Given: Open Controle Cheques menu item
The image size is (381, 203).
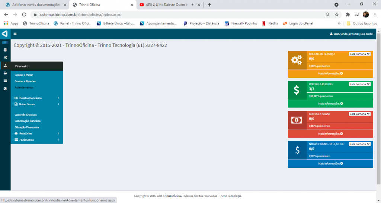Looking at the screenshot, I should pos(26,115).
